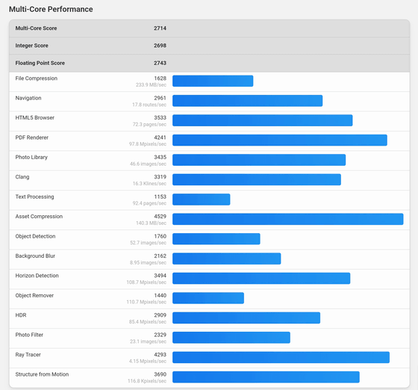This screenshot has height=390, width=418.
Task: Click the Navigation benchmark bar
Action: (247, 101)
